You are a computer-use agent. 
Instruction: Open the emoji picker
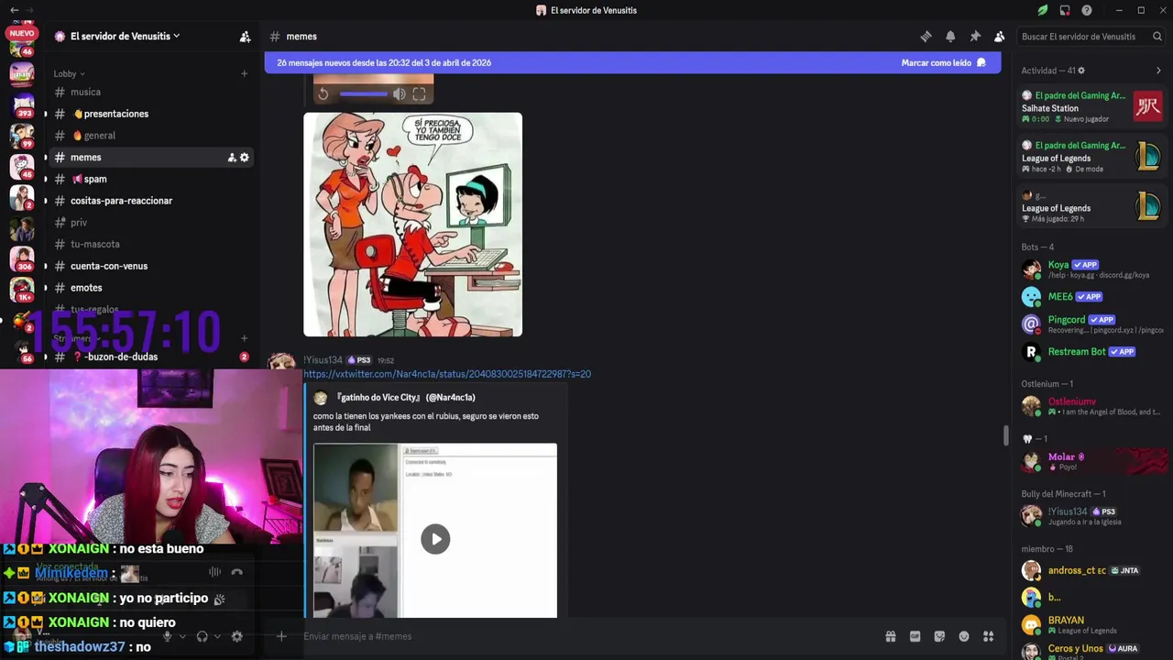pyautogui.click(x=964, y=636)
